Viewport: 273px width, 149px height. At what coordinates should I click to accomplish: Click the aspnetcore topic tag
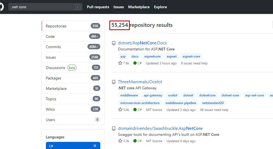152,56
